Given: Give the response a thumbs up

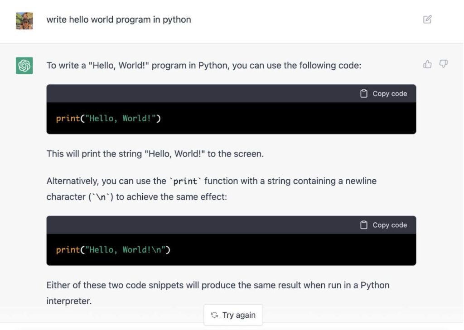Looking at the screenshot, I should click(x=427, y=64).
